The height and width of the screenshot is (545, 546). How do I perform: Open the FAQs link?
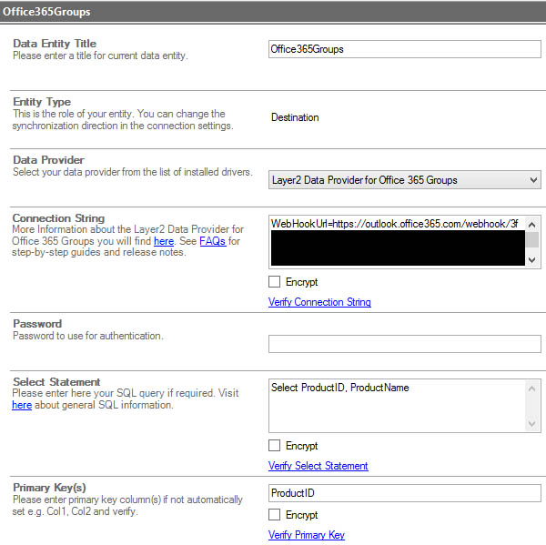coord(213,241)
